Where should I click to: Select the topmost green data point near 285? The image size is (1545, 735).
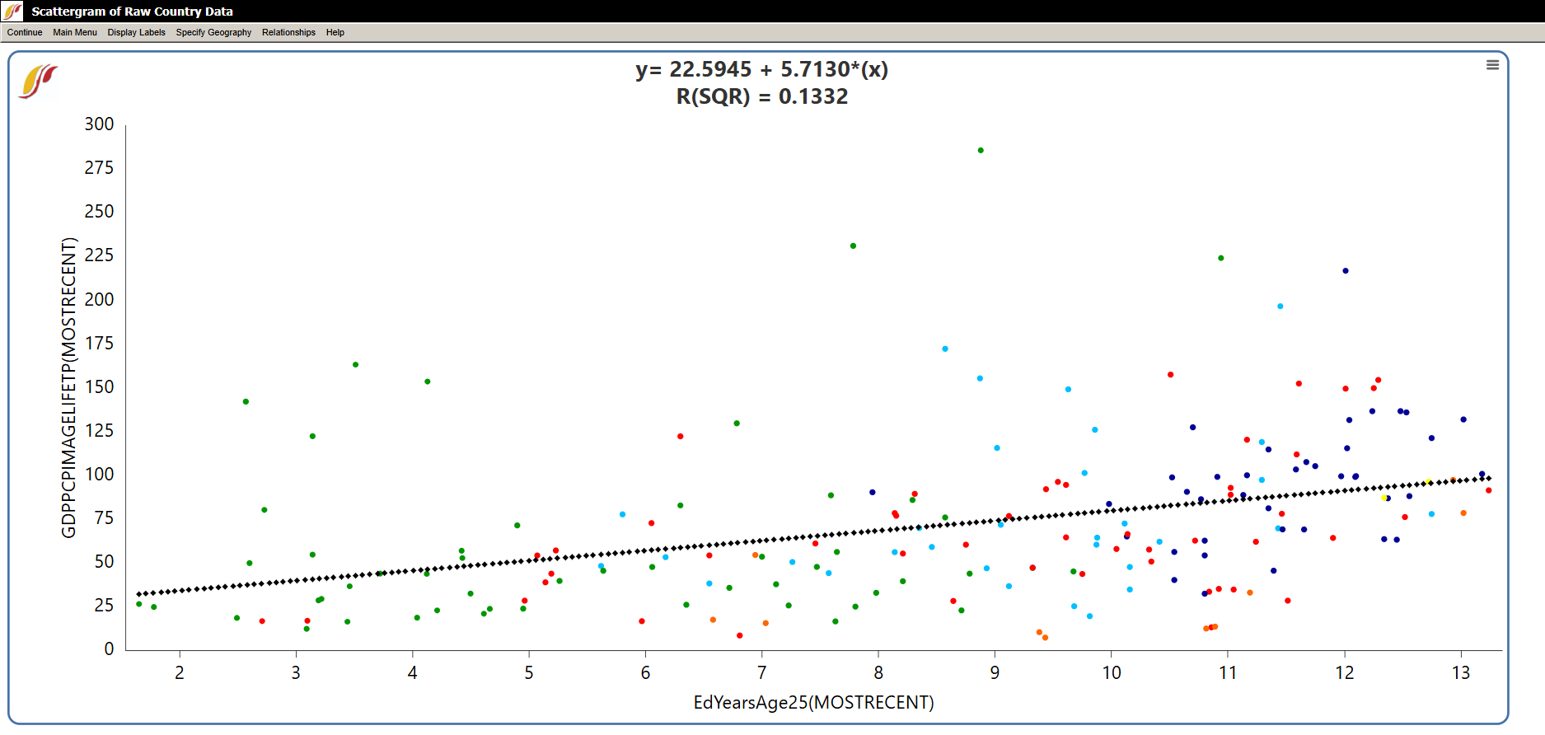(981, 151)
